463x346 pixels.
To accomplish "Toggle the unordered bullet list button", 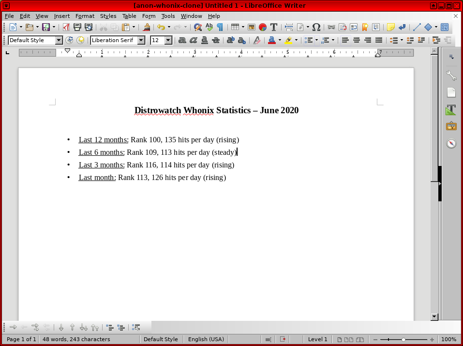I will coord(308,40).
